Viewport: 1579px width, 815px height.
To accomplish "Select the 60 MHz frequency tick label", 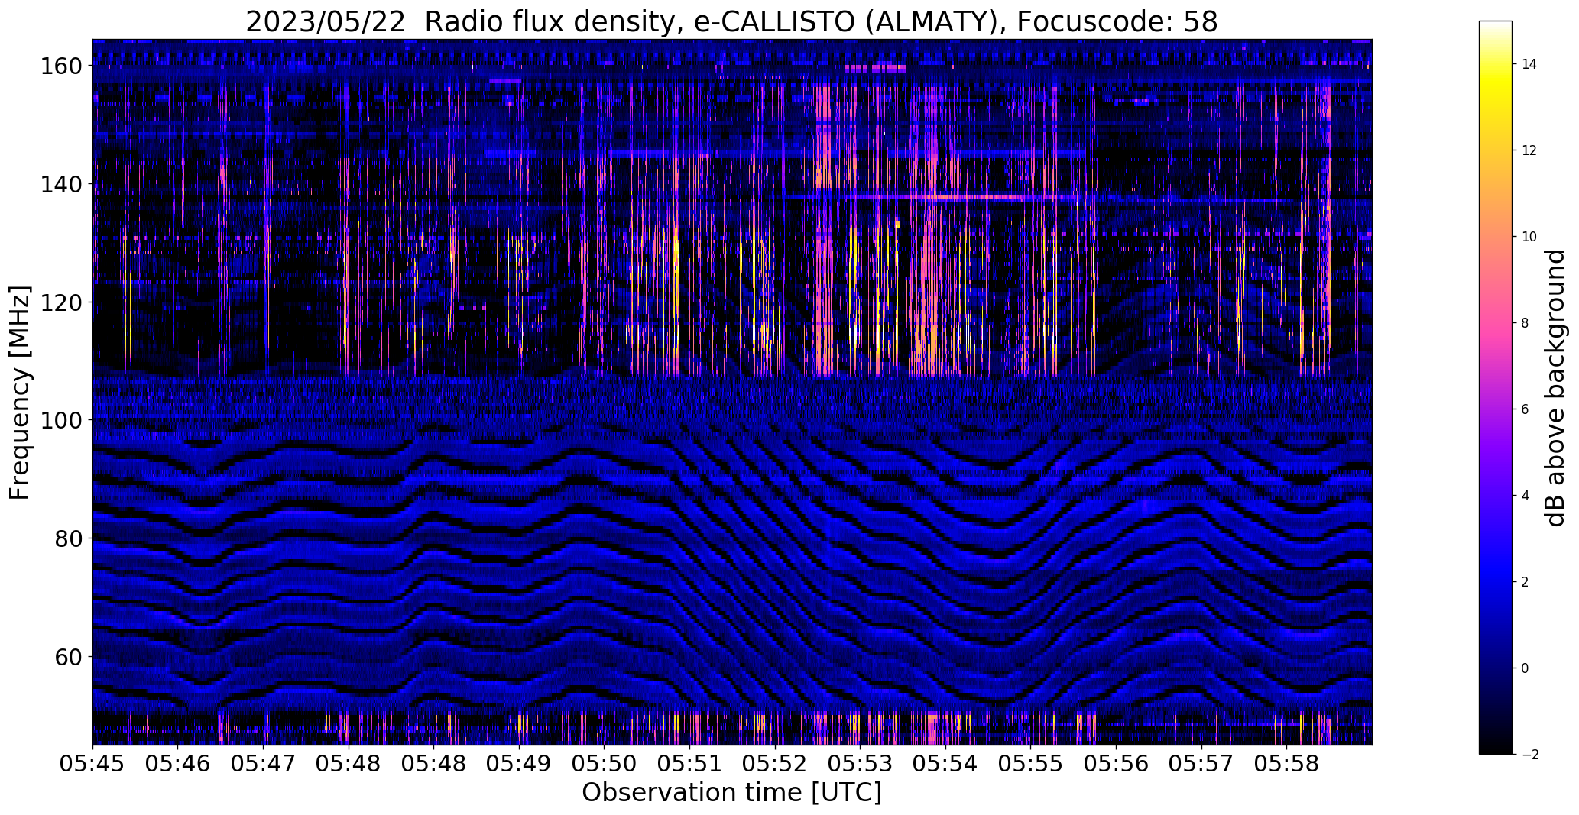I will point(68,657).
